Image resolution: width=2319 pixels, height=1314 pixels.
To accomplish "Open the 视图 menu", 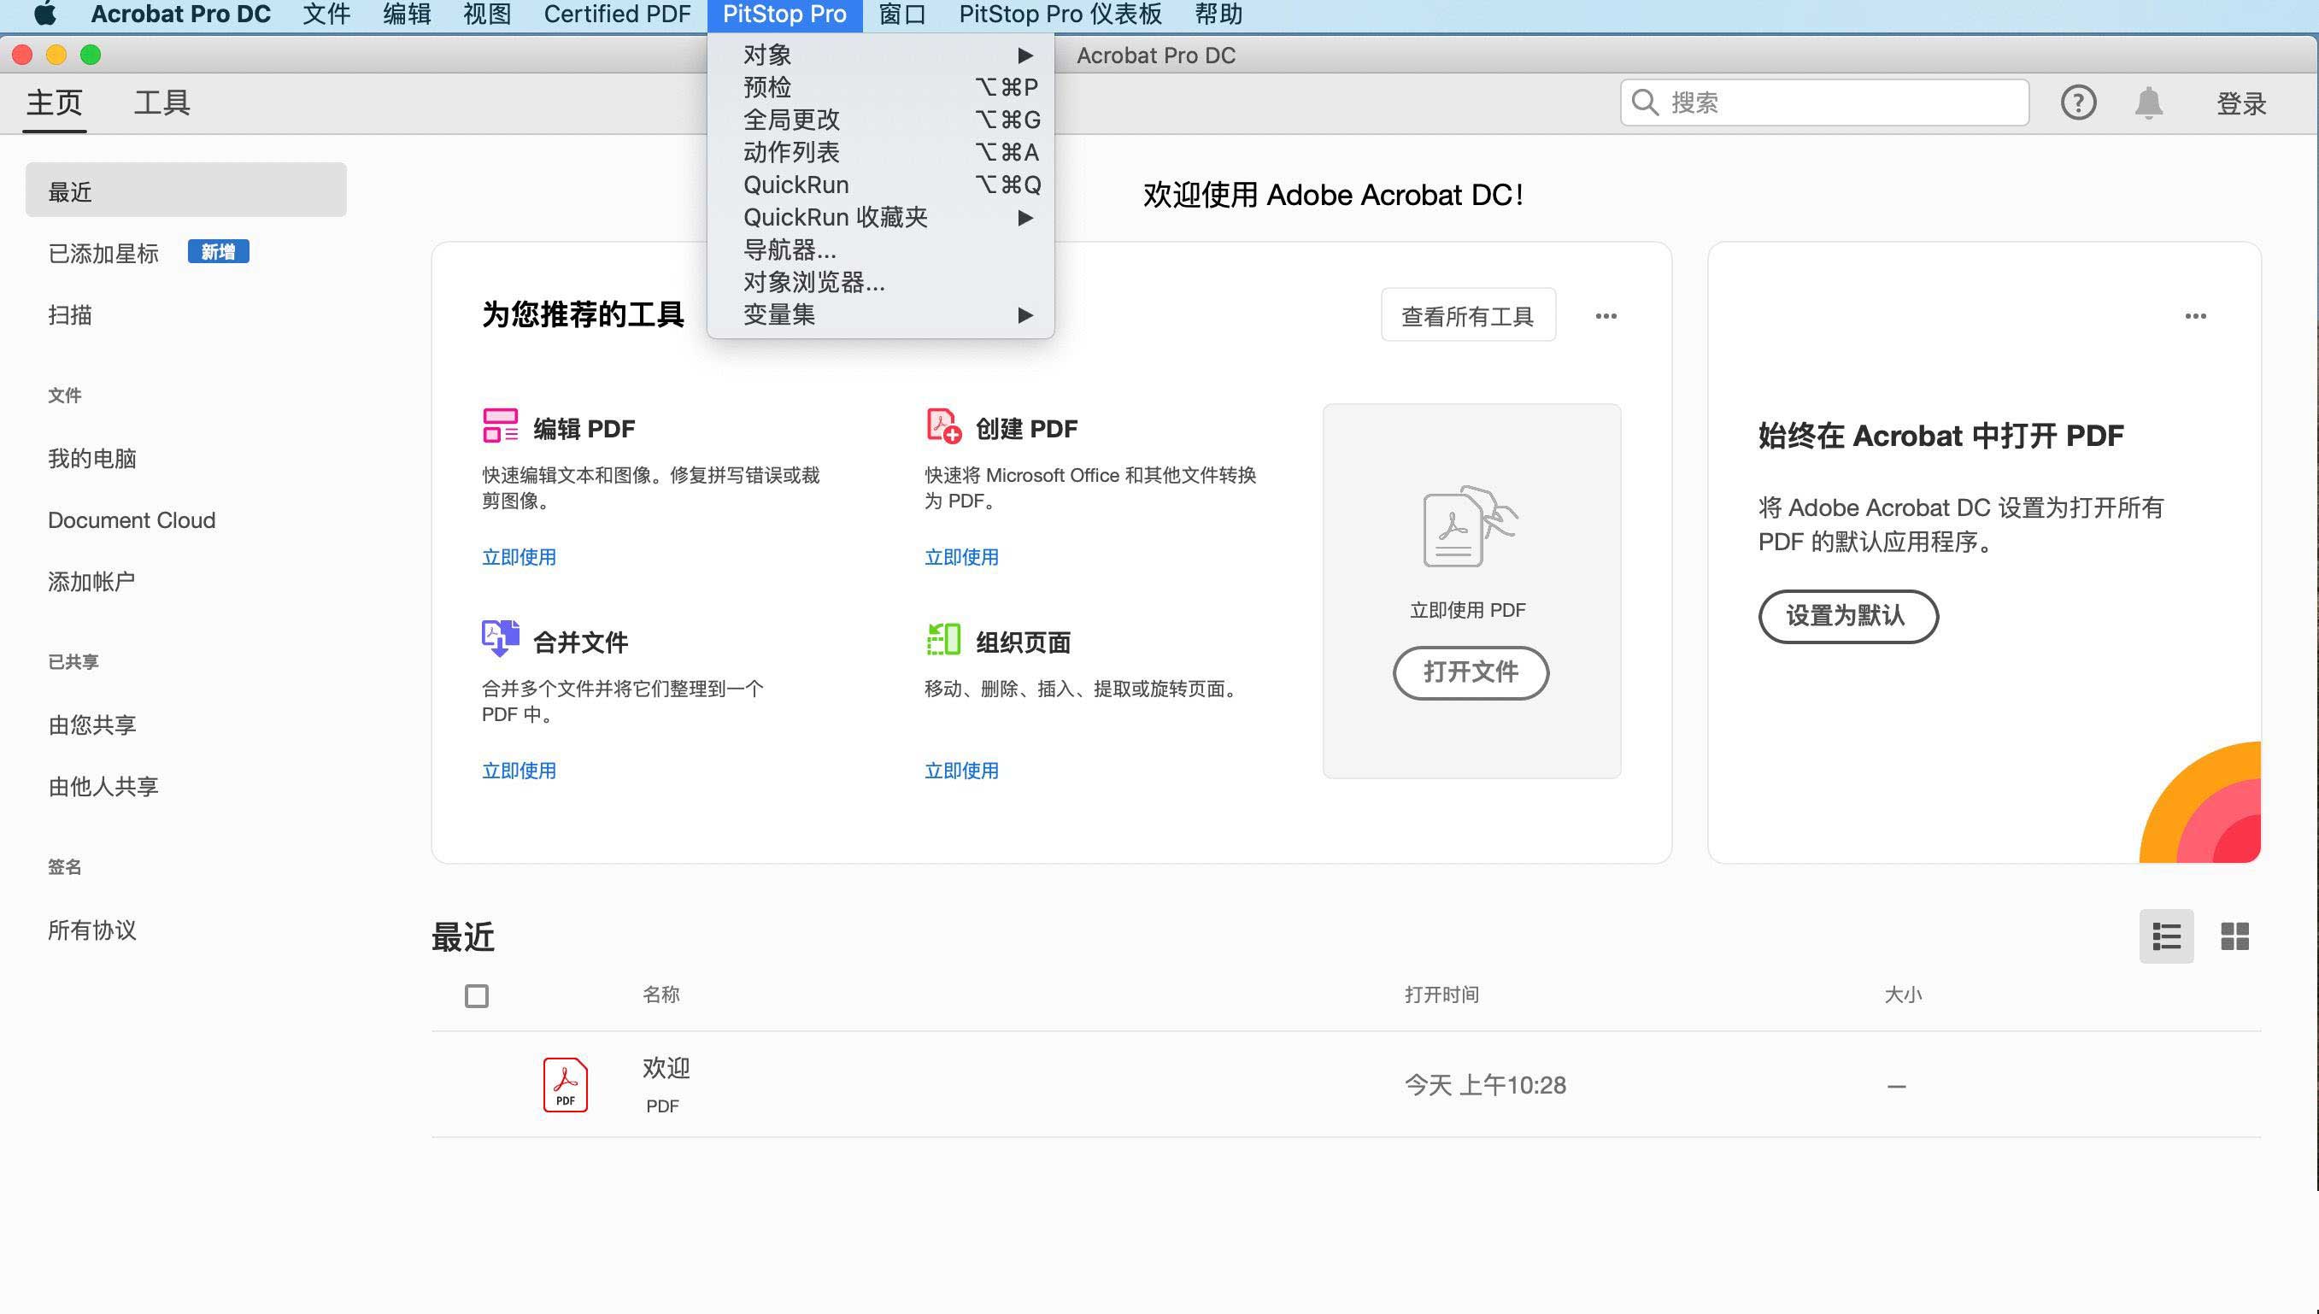I will pos(487,15).
